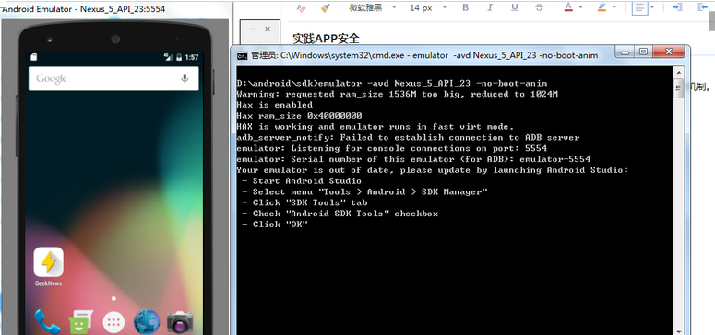Activate the format painter brush

[x=325, y=7]
